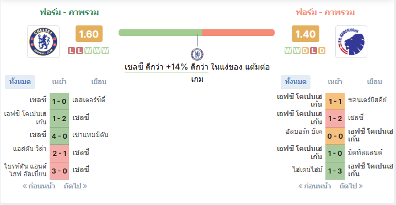Viewport: 396px width, 205px height.
Task: Go to ถัดไป under Copenhagen results
Action: (351, 186)
